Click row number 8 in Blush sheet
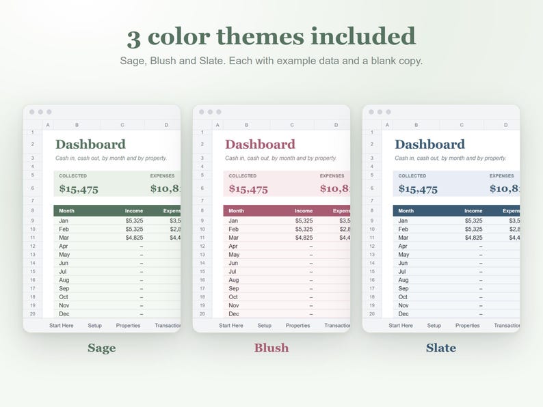 click(202, 210)
